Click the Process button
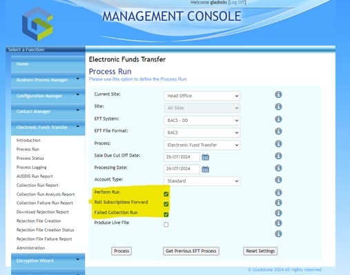The width and height of the screenshot is (350, 275). tap(121, 251)
